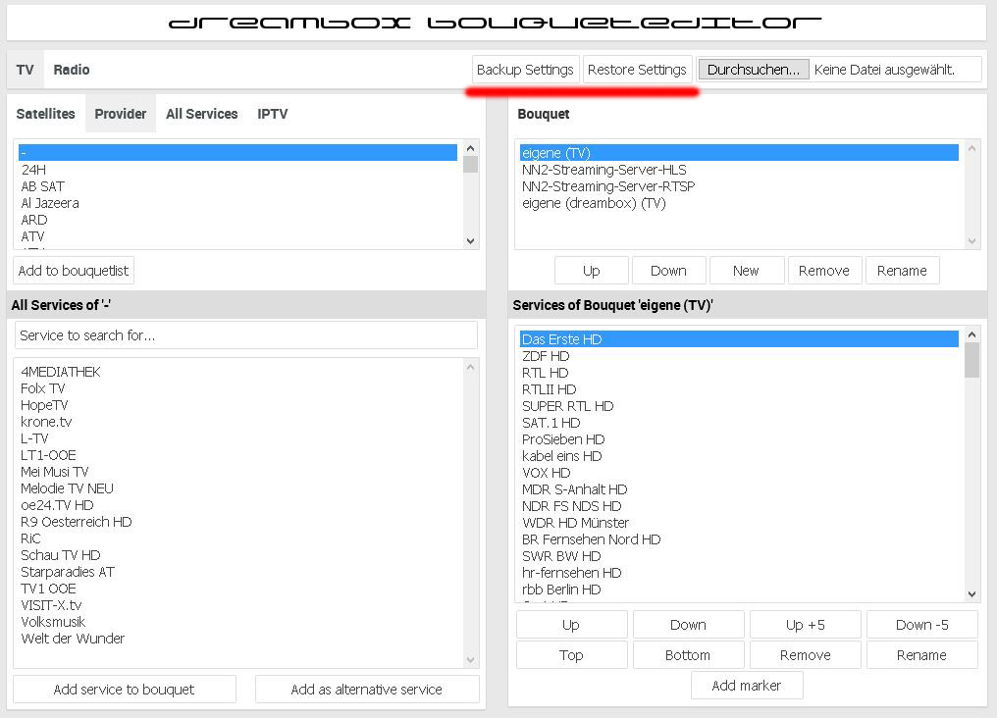Click Backup Settings button
This screenshot has height=718, width=997.
coord(525,70)
